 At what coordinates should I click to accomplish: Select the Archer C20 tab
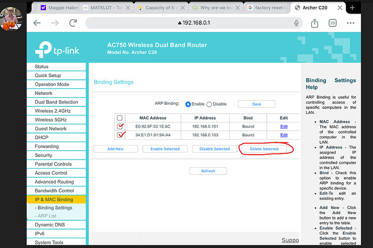point(315,8)
